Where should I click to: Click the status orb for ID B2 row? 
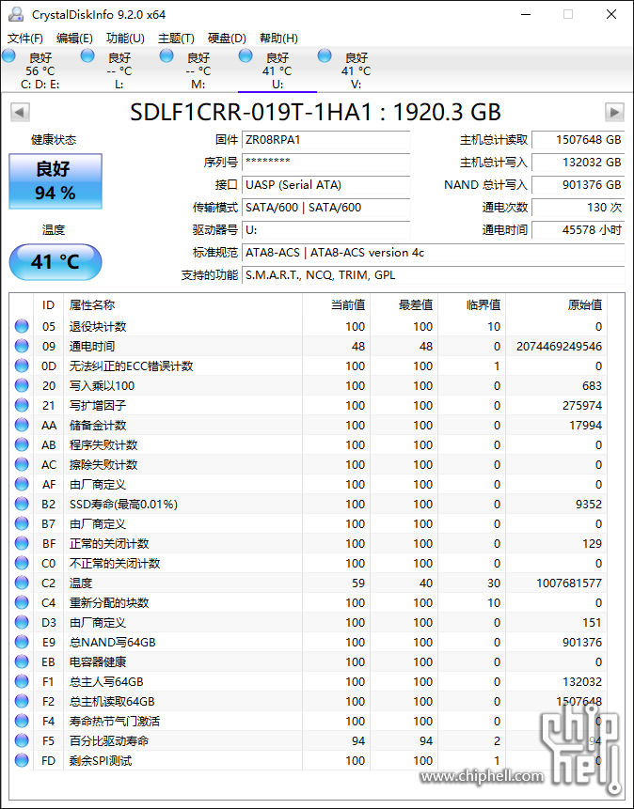click(22, 504)
